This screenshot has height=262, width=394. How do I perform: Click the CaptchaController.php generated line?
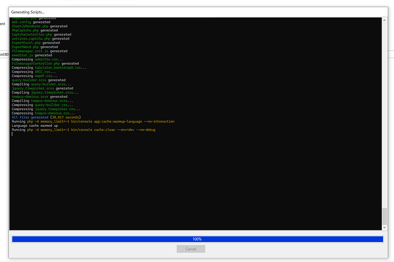pyautogui.click(x=41, y=34)
